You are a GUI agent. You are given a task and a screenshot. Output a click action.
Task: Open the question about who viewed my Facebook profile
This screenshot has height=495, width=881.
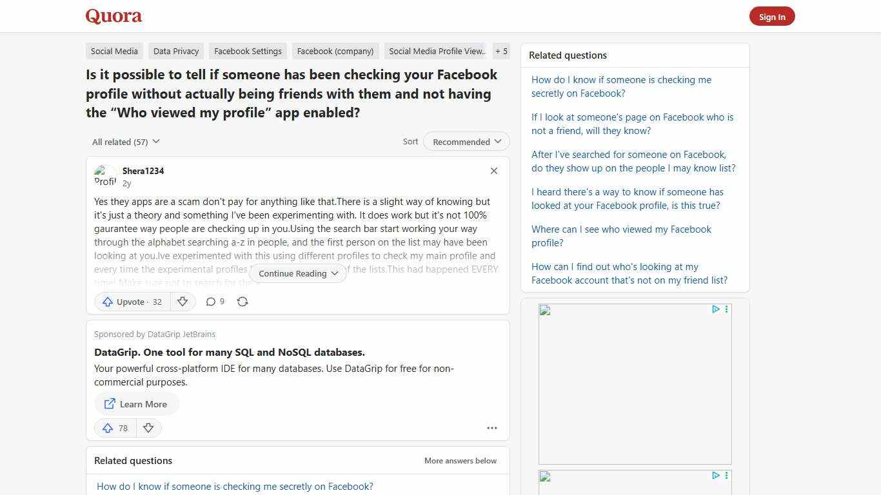click(620, 236)
